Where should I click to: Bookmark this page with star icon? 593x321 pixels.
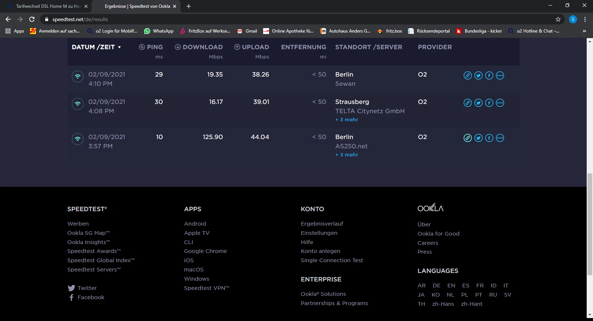click(558, 19)
